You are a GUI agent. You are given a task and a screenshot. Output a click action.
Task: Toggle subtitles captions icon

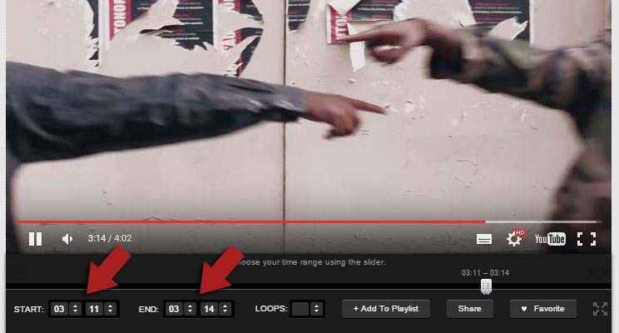pos(484,239)
